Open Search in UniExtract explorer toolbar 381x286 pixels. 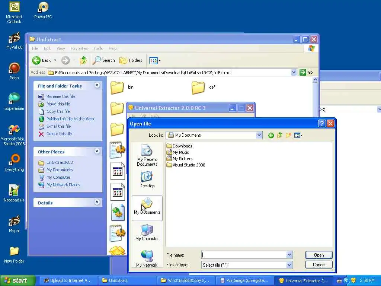tap(104, 60)
